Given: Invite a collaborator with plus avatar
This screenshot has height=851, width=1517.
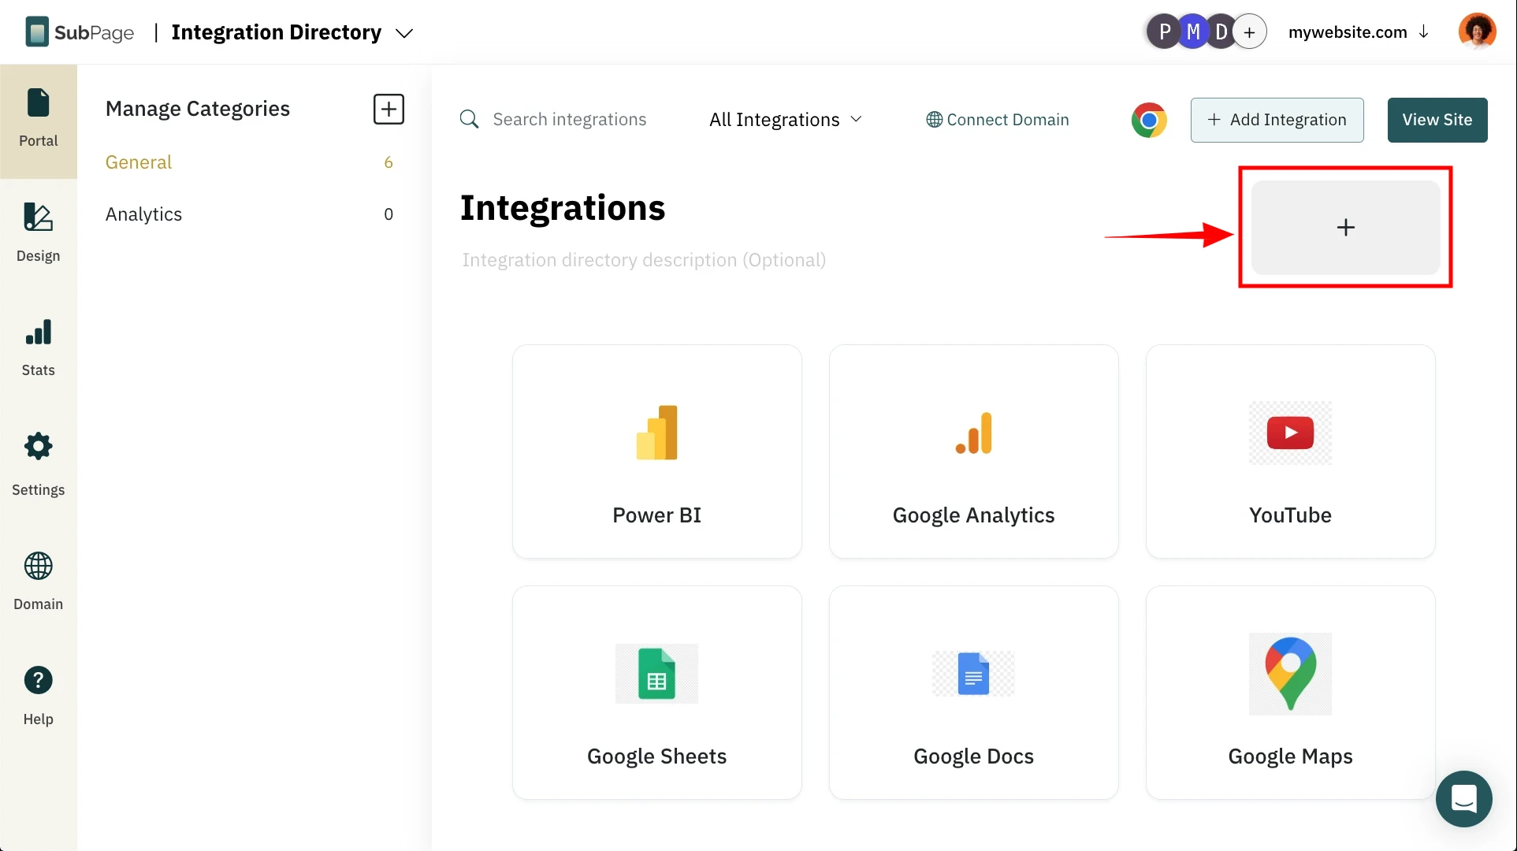Looking at the screenshot, I should pos(1250,32).
